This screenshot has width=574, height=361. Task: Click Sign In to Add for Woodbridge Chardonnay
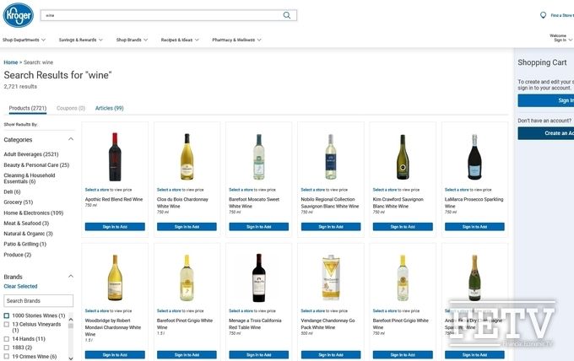[x=115, y=355]
